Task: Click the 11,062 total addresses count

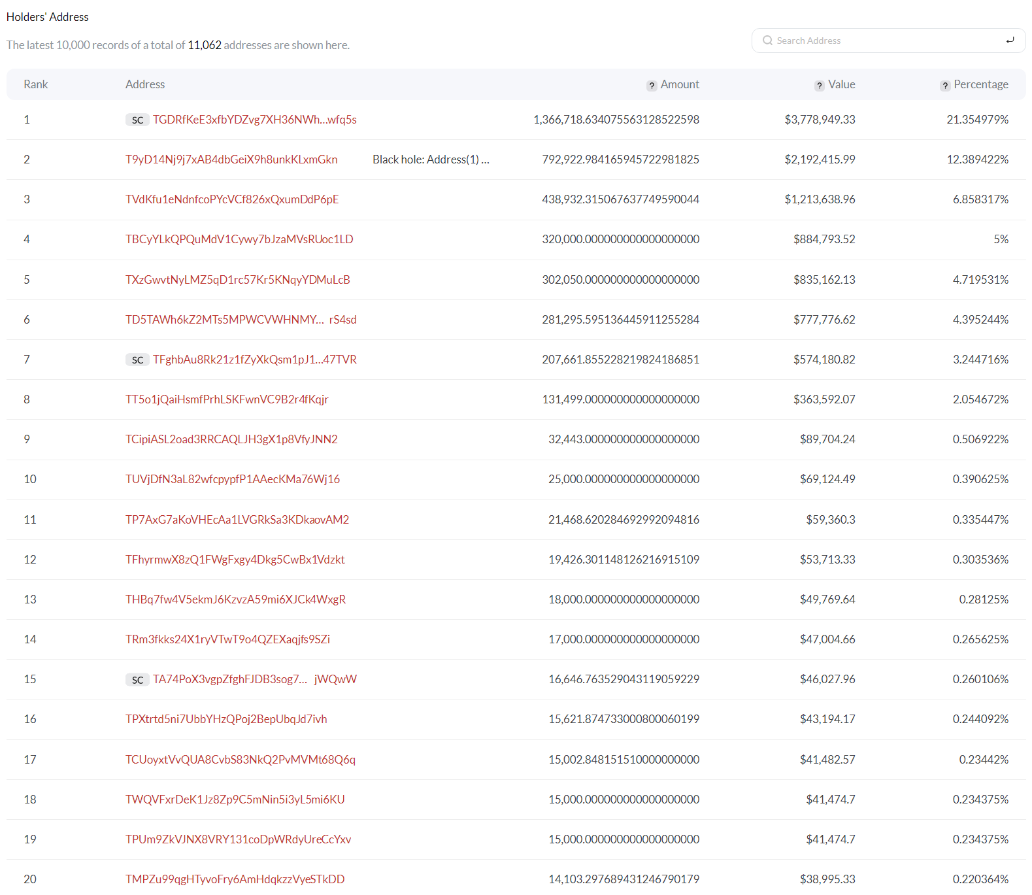Action: (x=205, y=45)
